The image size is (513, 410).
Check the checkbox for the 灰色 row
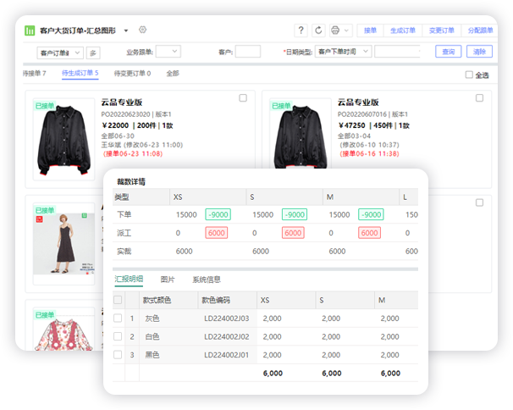(118, 319)
